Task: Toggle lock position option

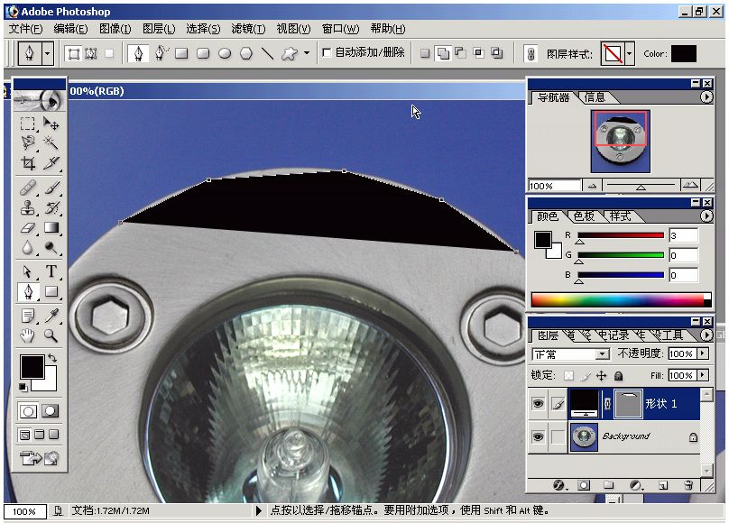Action: pyautogui.click(x=602, y=375)
